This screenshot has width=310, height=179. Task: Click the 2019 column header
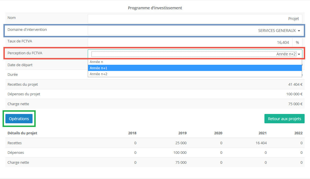coord(182,133)
